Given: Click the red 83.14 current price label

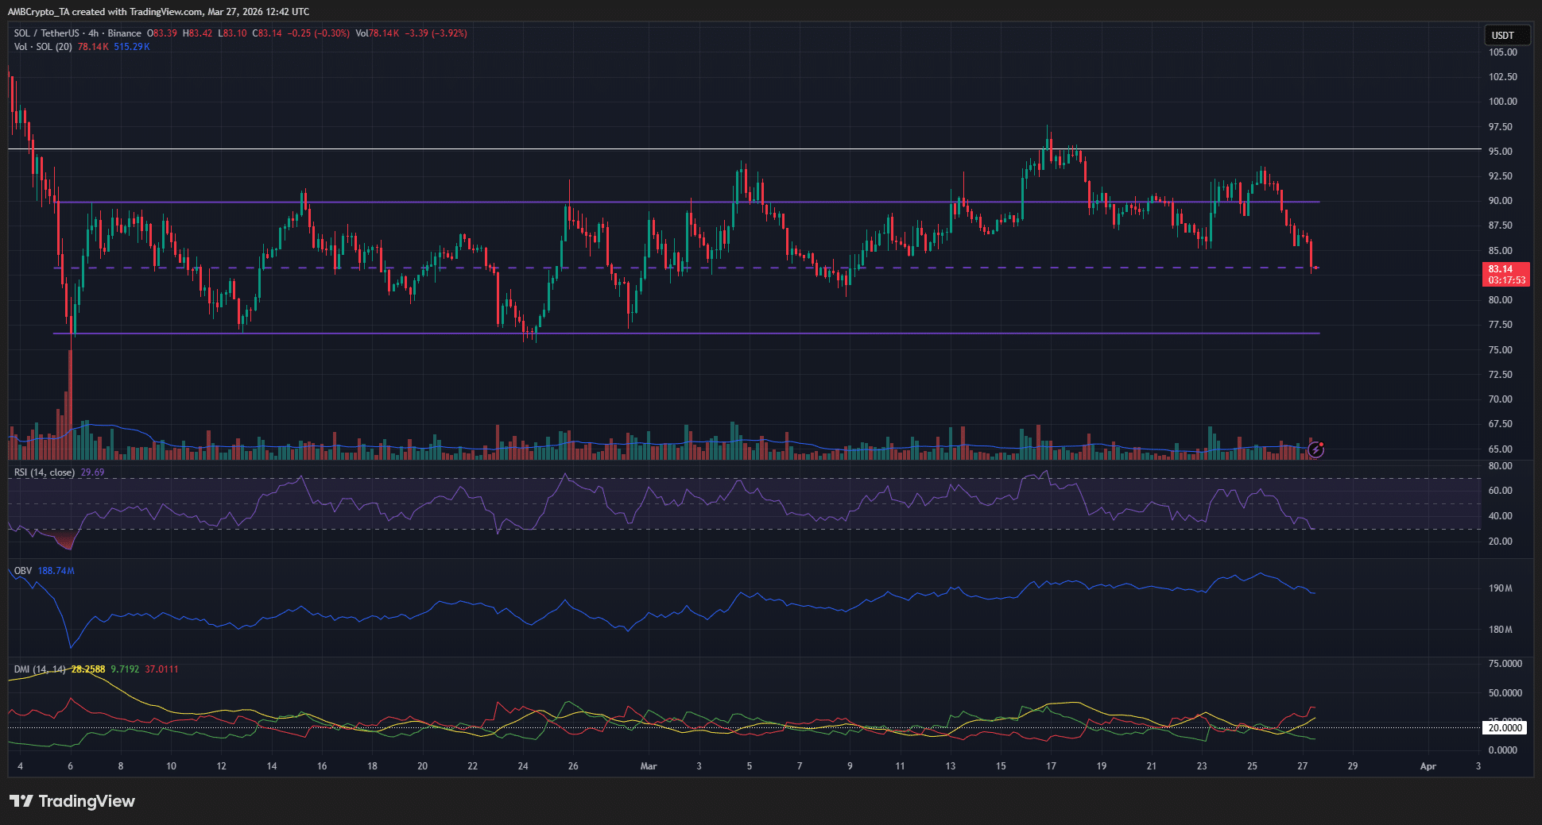Looking at the screenshot, I should coord(1505,274).
